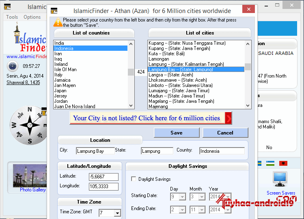304x219 pixels.
Task: Open the Ending Date year dropdown
Action: [x=228, y=210]
